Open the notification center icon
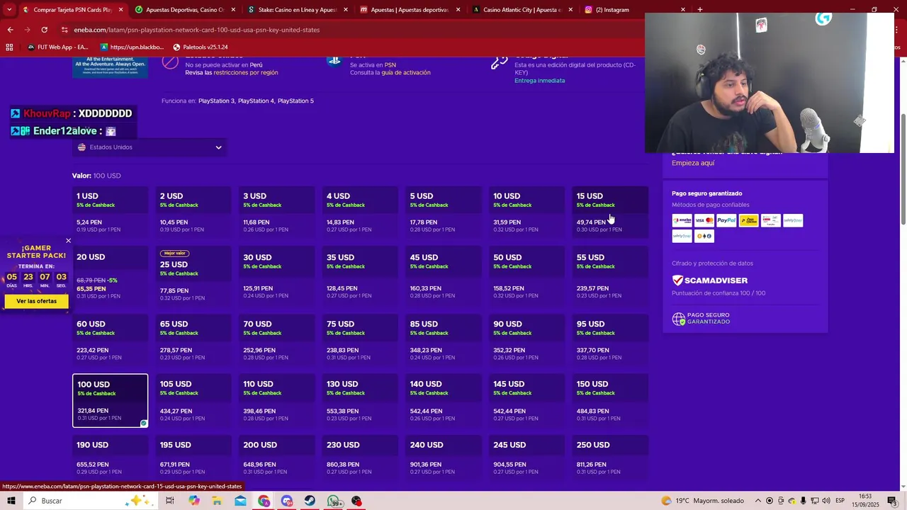The image size is (907, 510). (x=892, y=501)
